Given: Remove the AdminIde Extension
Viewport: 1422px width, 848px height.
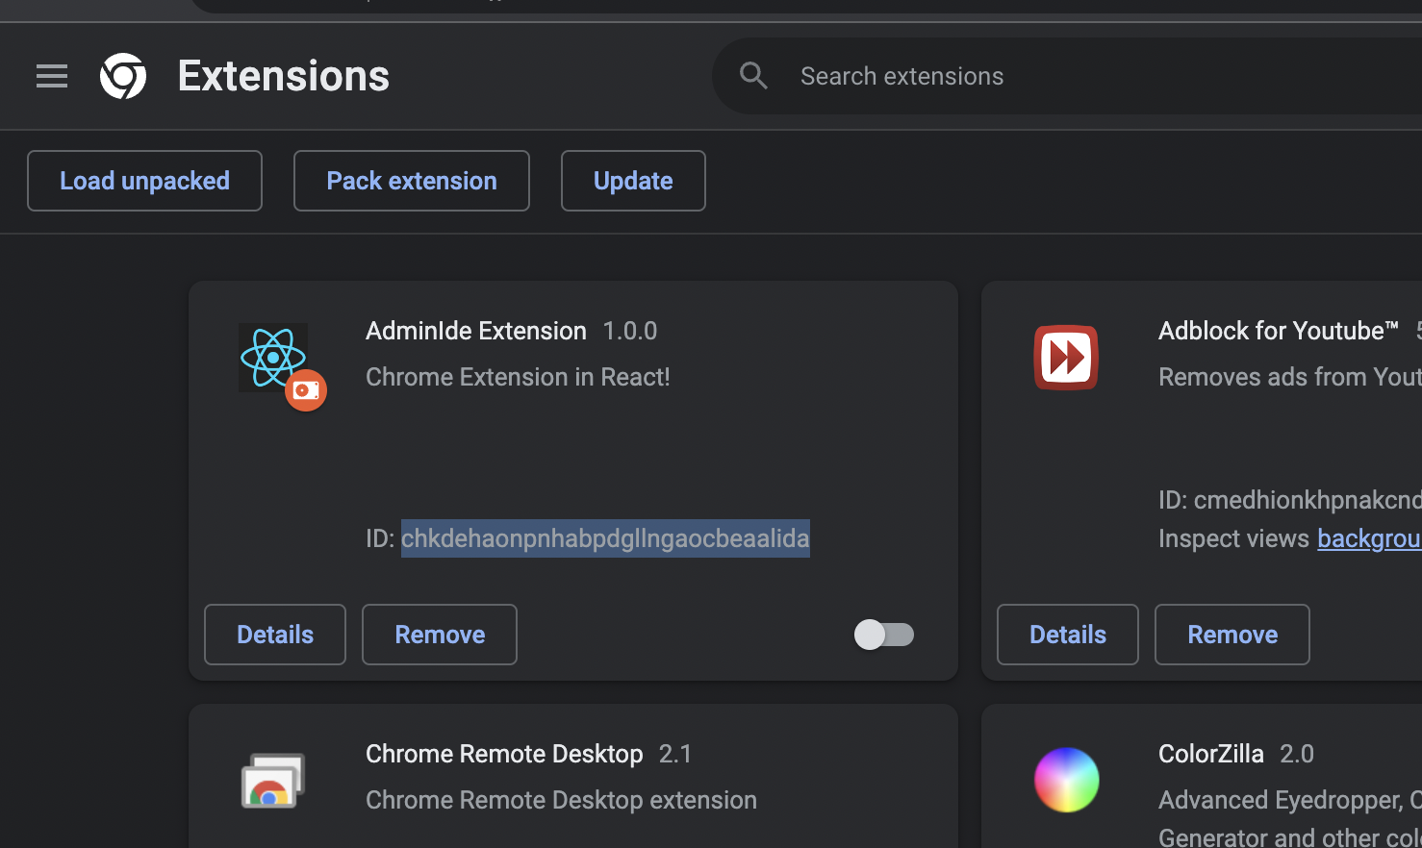Looking at the screenshot, I should [440, 635].
